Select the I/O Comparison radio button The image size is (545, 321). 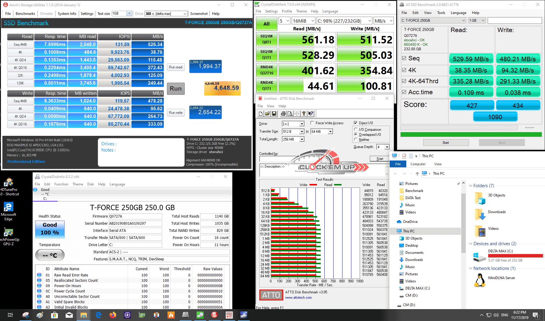click(x=356, y=130)
